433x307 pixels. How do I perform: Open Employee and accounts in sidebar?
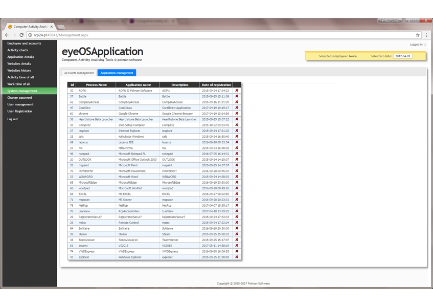point(24,43)
